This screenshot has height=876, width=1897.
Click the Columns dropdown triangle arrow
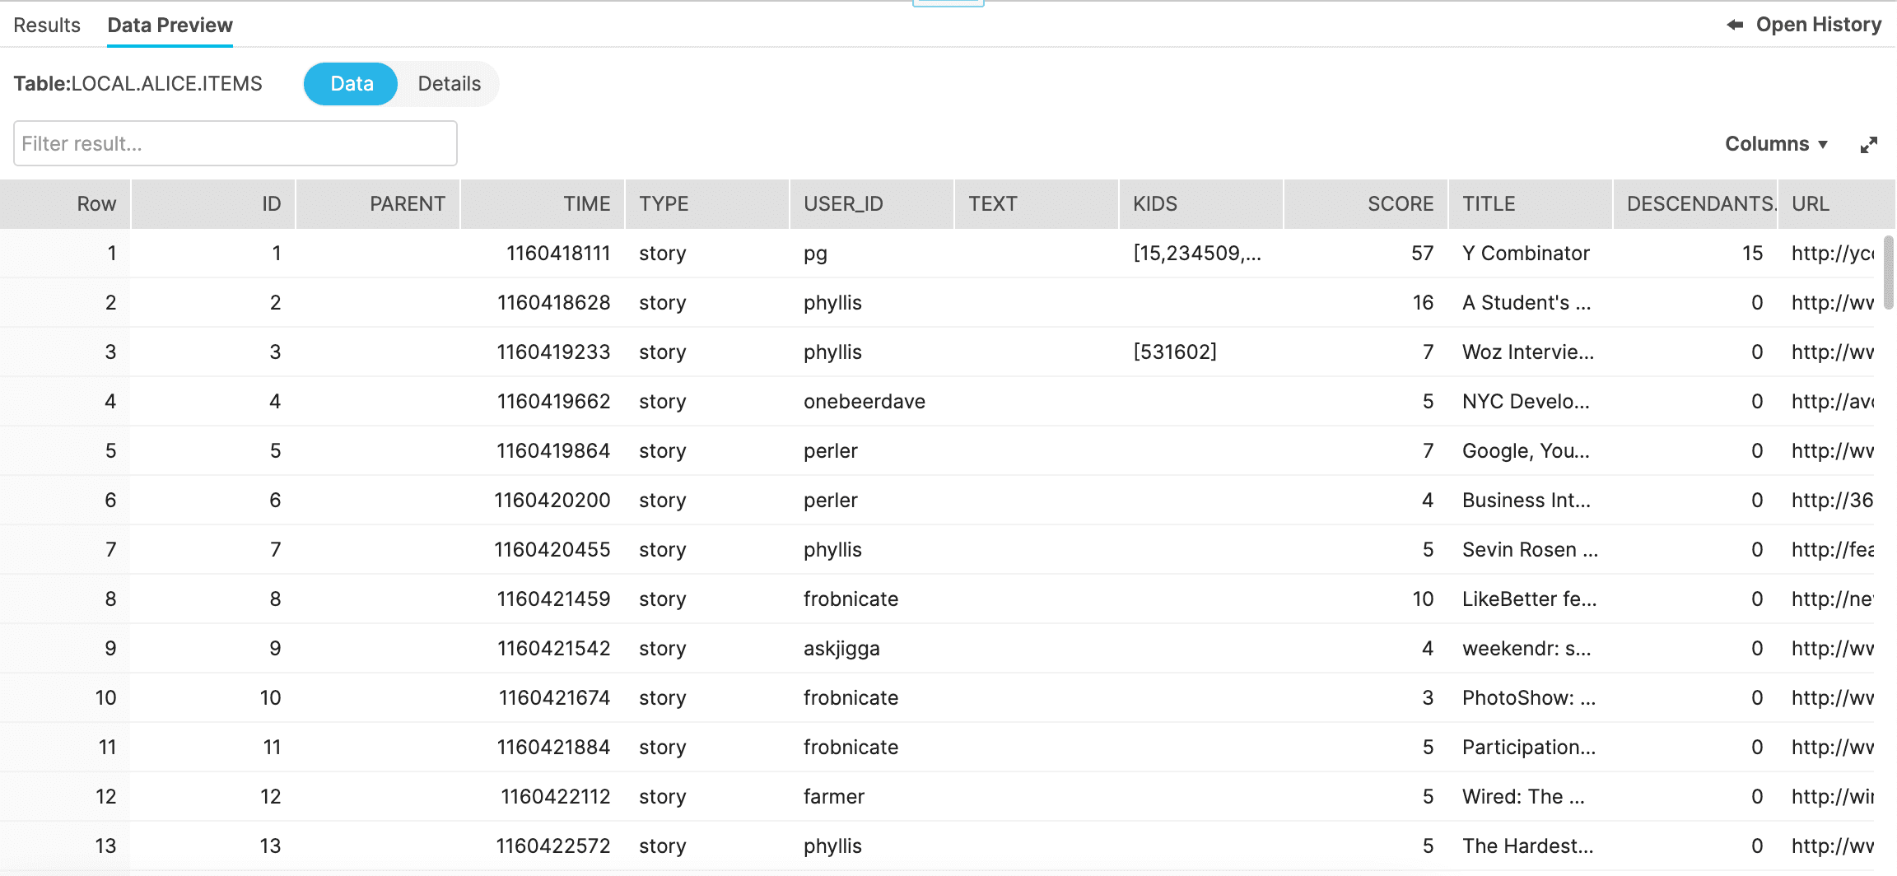coord(1823,145)
